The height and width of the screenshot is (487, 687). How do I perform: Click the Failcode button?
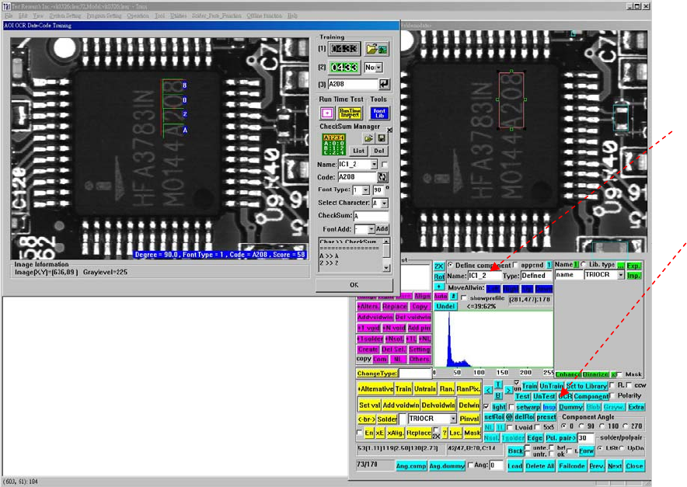572,466
